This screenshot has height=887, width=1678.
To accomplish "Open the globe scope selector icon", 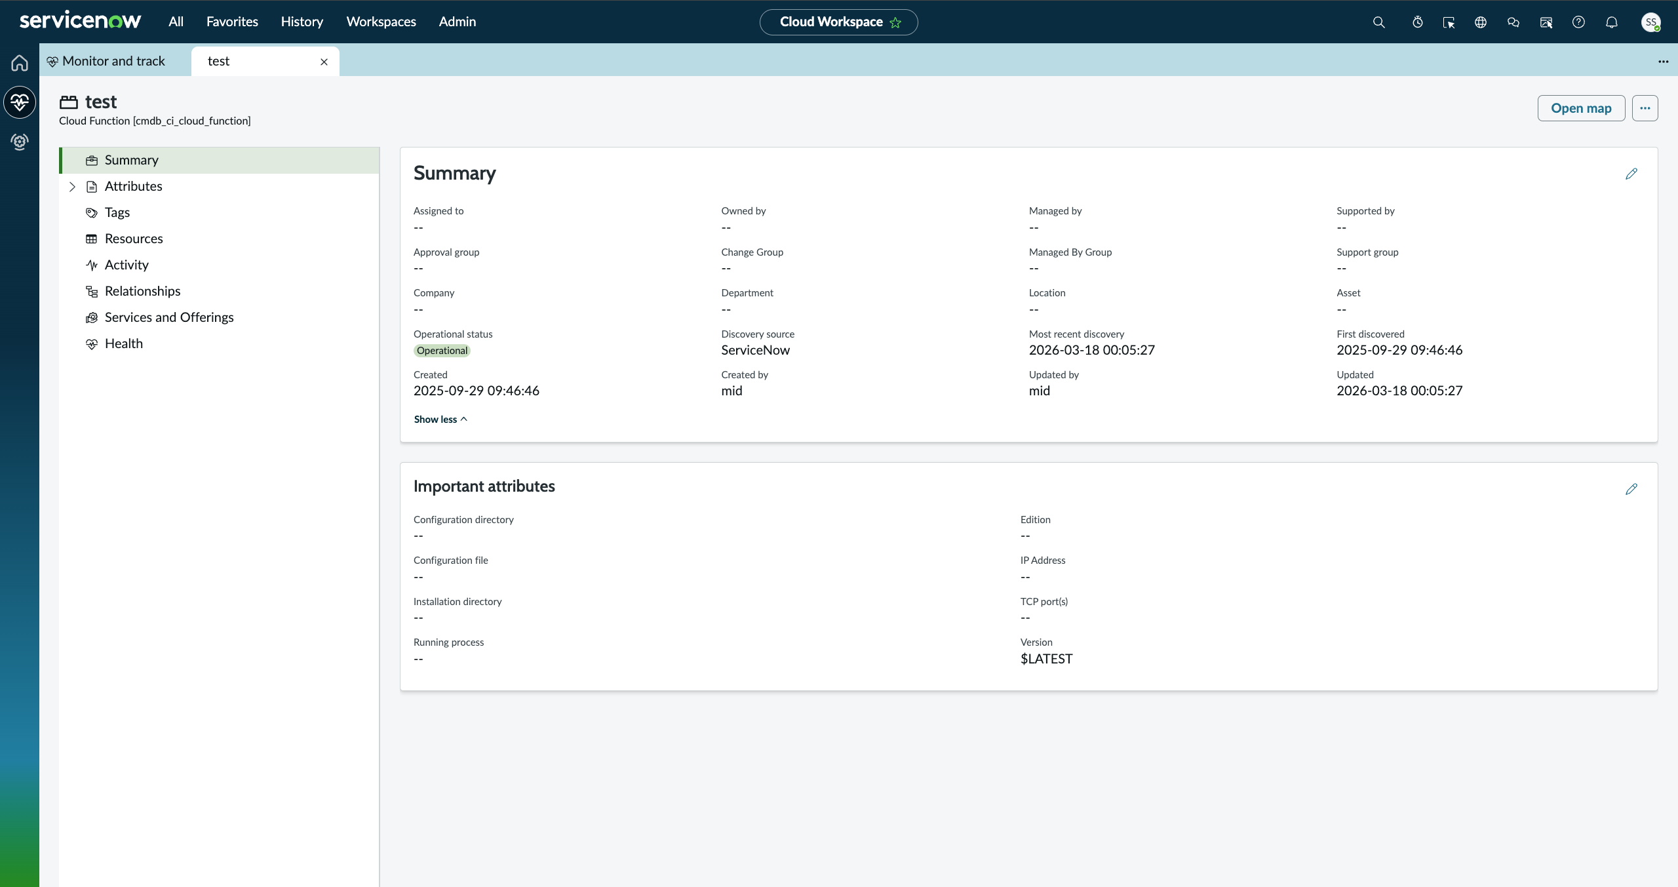I will pos(1481,22).
